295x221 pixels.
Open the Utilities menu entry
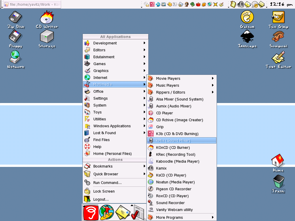click(115, 119)
